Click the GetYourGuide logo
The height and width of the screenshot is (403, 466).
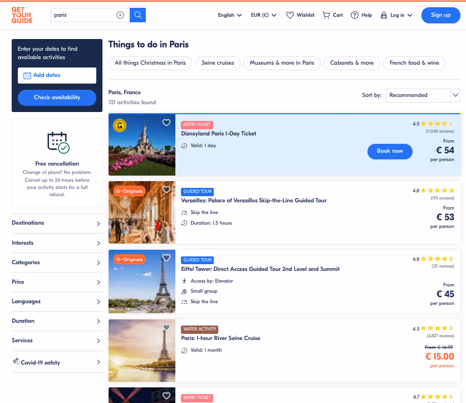pyautogui.click(x=22, y=15)
